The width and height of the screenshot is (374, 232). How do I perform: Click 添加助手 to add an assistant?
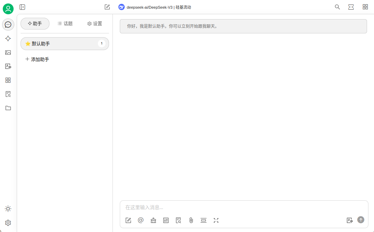pos(37,59)
